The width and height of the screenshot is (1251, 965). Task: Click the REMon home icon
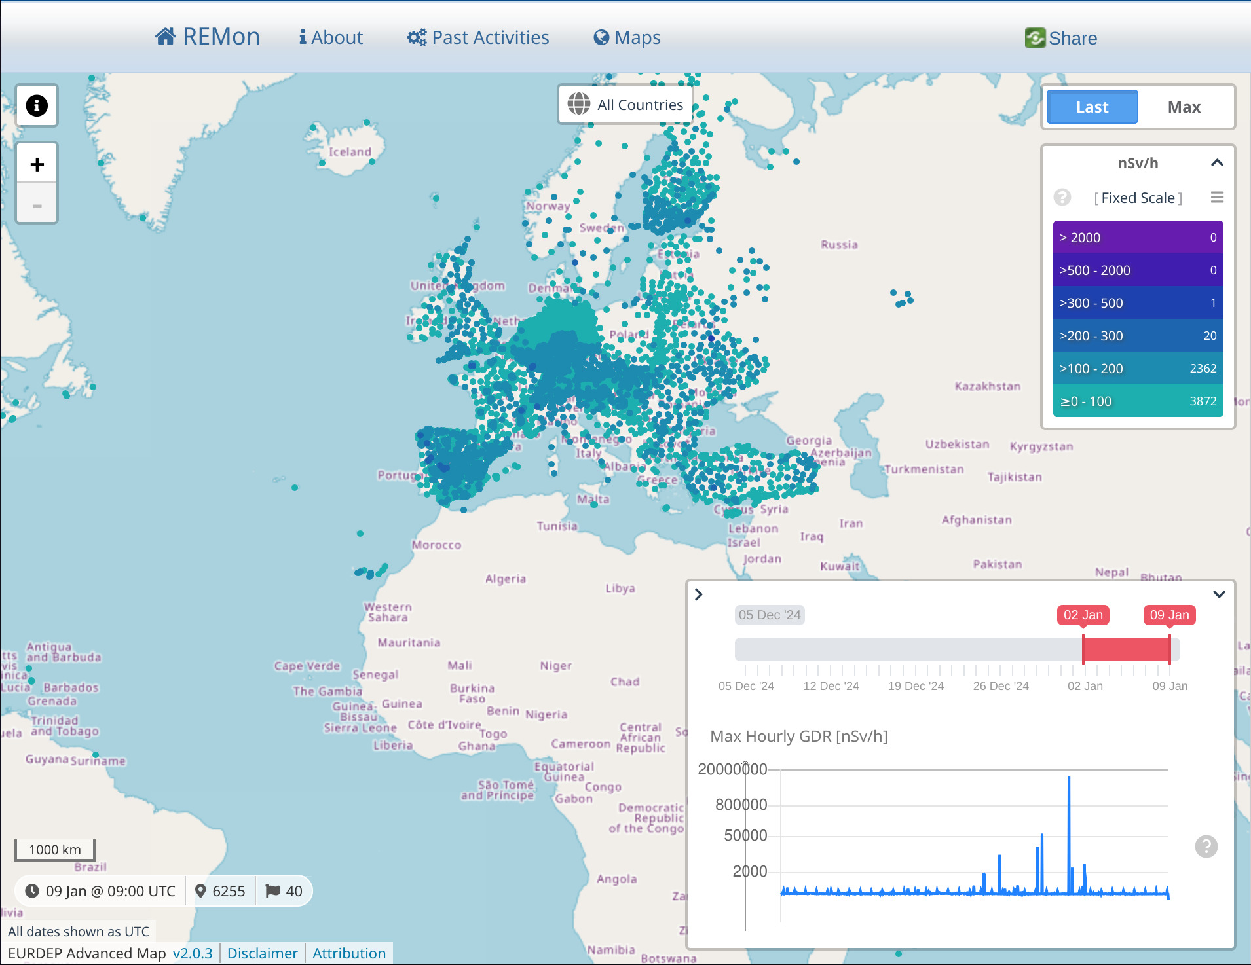pyautogui.click(x=166, y=37)
